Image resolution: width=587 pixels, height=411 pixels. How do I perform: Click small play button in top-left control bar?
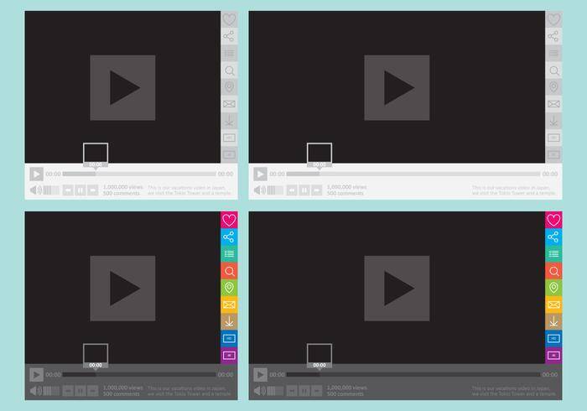tap(36, 174)
